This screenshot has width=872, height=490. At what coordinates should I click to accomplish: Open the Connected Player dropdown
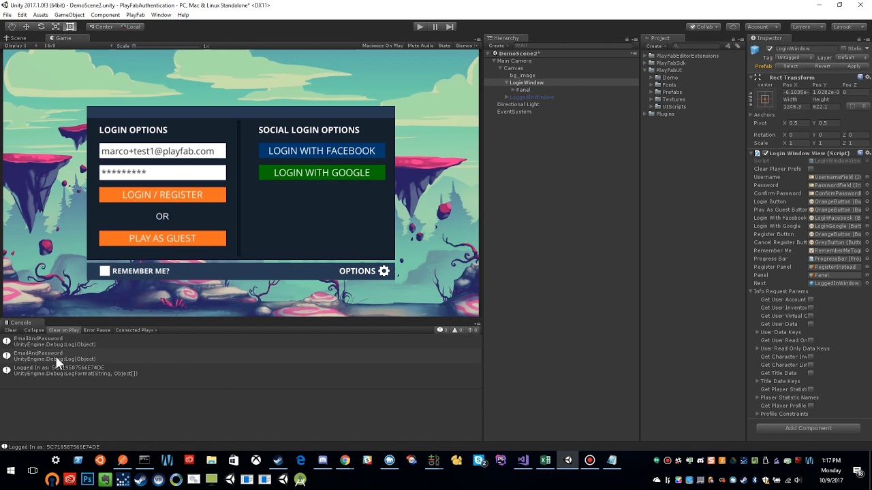coord(136,330)
